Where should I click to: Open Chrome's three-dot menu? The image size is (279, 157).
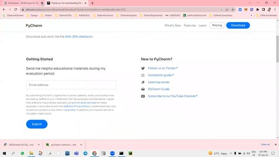coord(275,10)
